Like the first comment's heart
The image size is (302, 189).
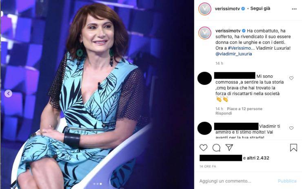(x=291, y=78)
